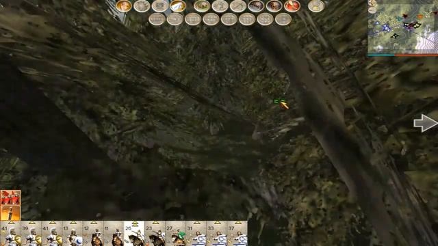Viewport: 438px width, 246px height.
Task: Select the unit card with 37 soldiers
Action: [x=237, y=234]
